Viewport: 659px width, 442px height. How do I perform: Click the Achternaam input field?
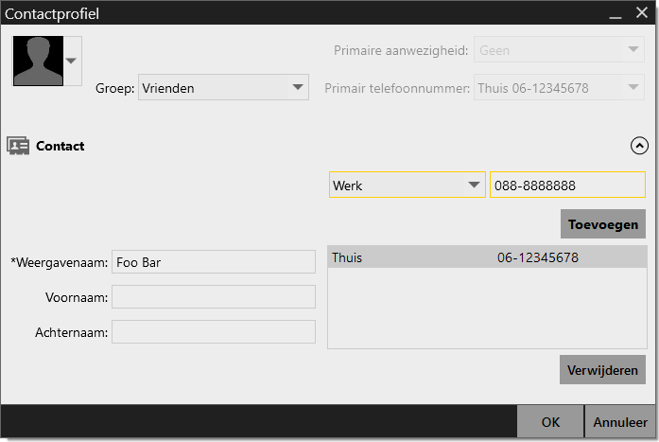click(x=214, y=332)
